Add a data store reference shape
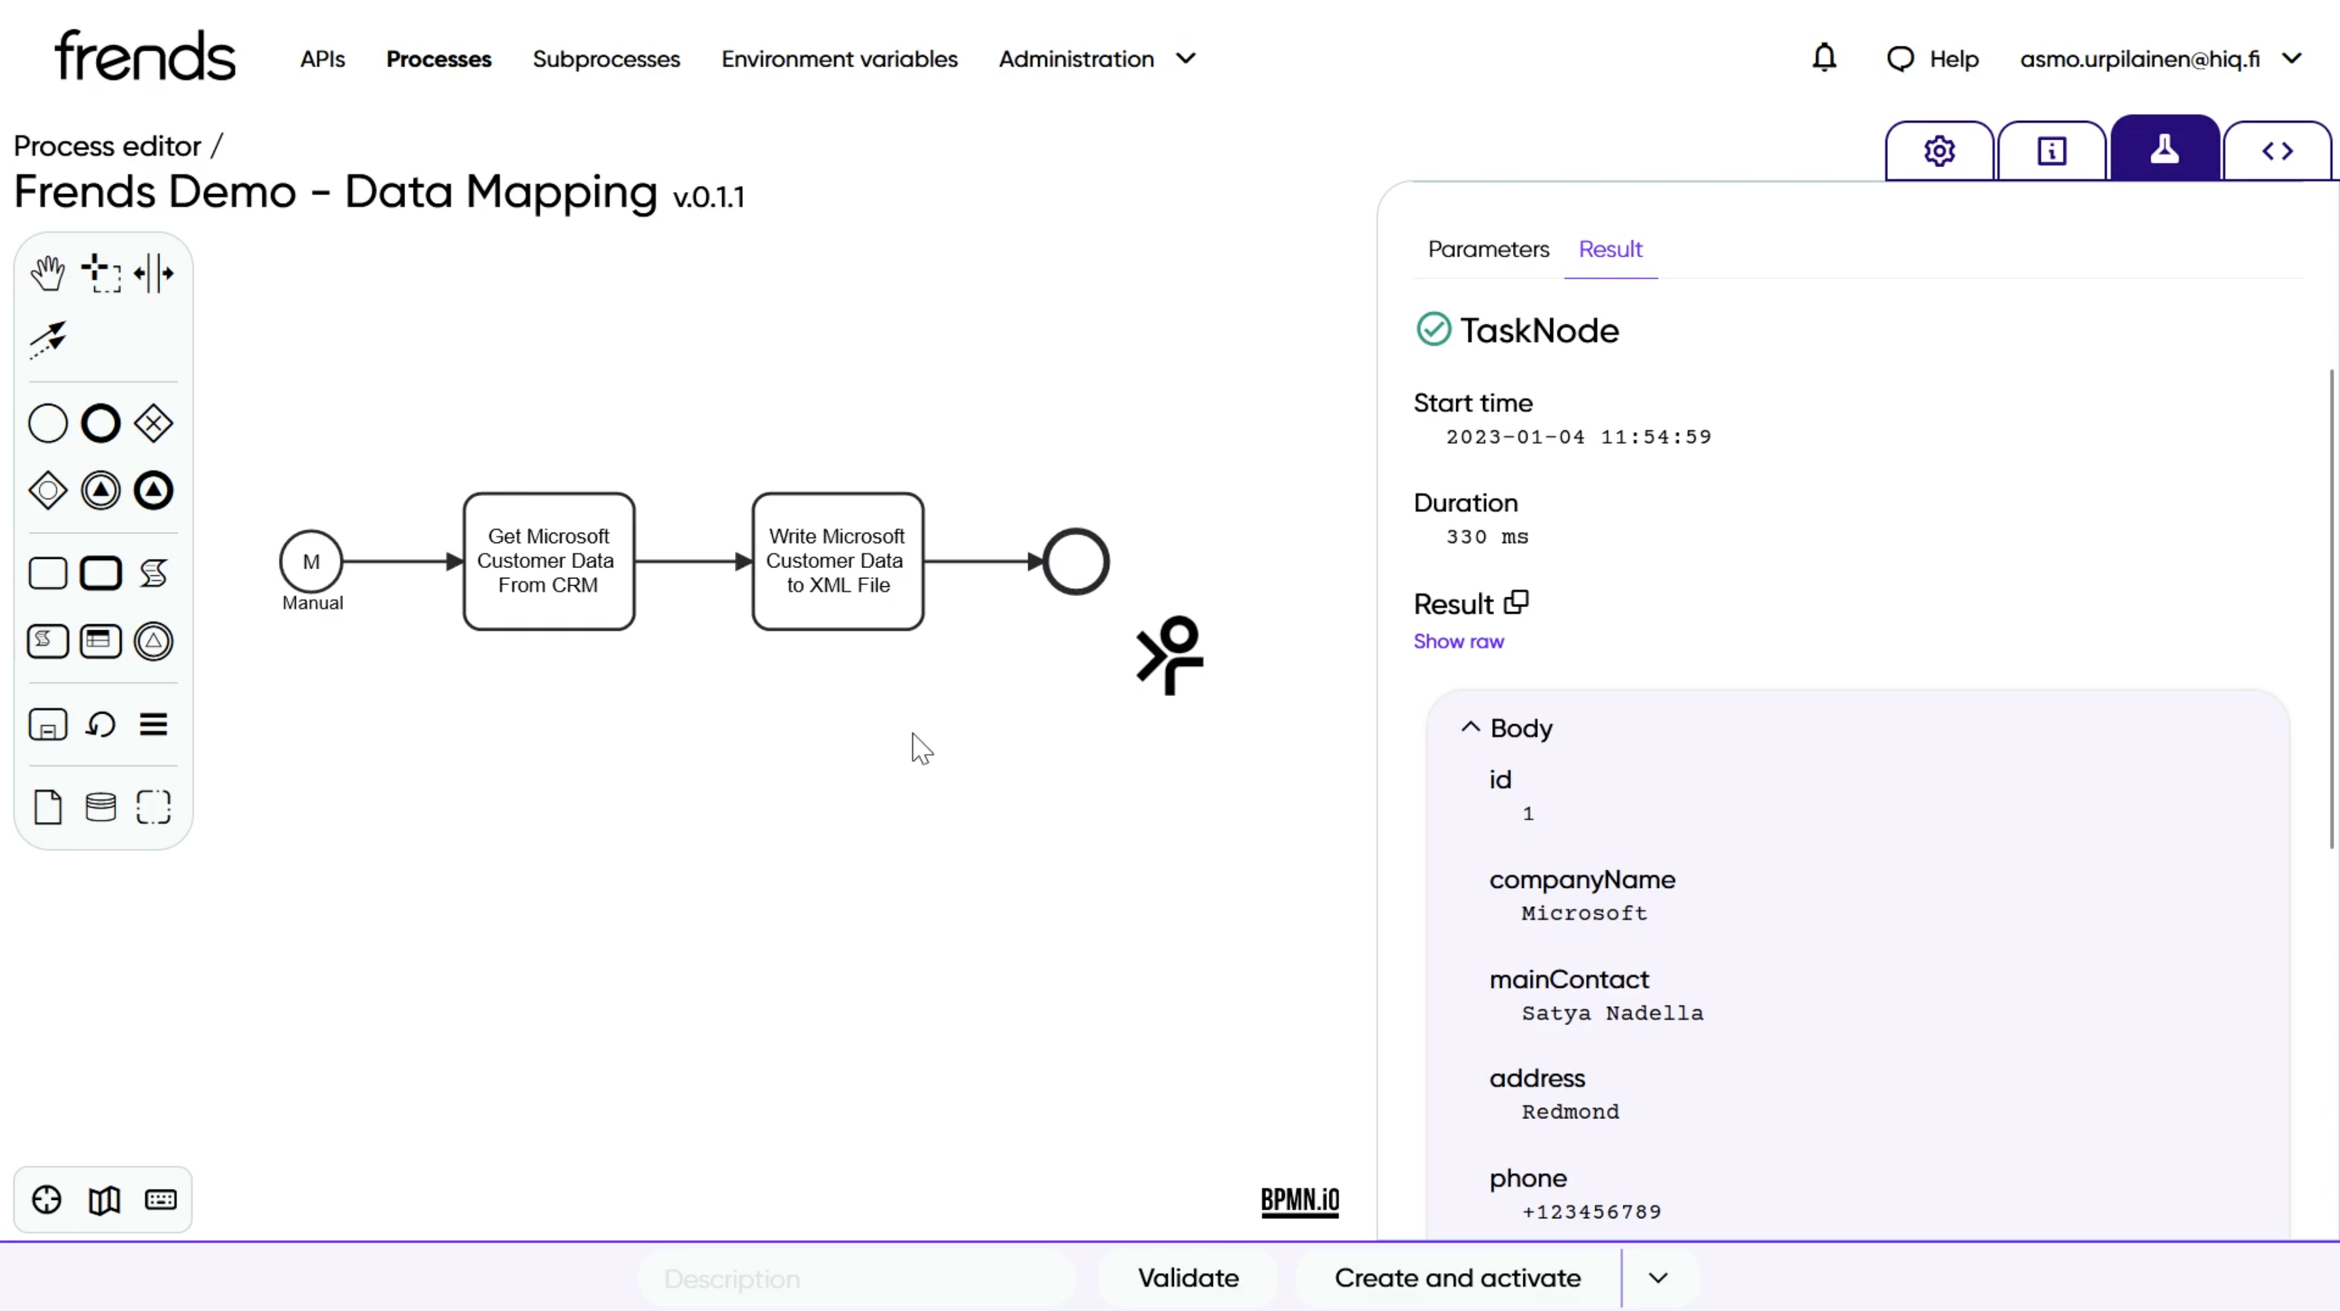Viewport: 2340px width, 1311px height. 101,806
